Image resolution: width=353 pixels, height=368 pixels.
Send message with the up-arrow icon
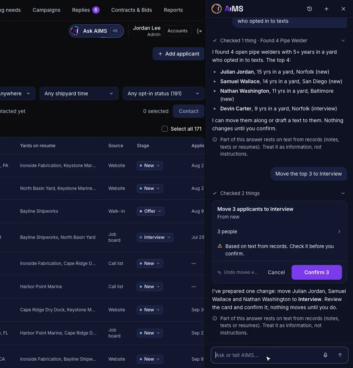[x=340, y=355]
